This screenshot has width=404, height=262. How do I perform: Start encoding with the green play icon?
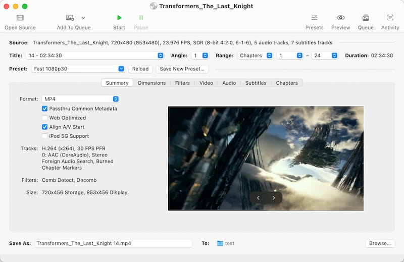[x=119, y=18]
